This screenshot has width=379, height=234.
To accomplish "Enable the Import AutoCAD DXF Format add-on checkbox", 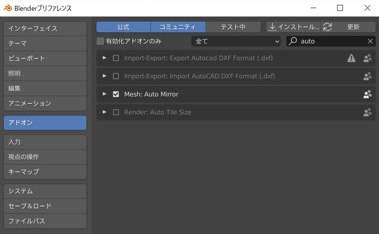I will (x=116, y=76).
